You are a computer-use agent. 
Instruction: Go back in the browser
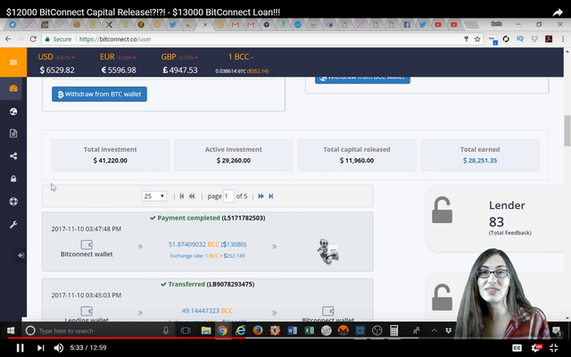click(8, 39)
